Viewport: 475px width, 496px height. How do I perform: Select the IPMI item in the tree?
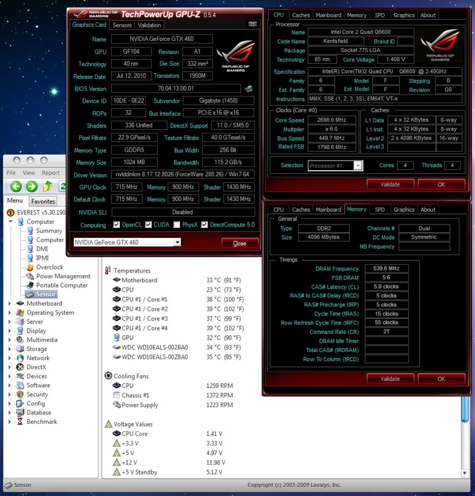[x=42, y=258]
